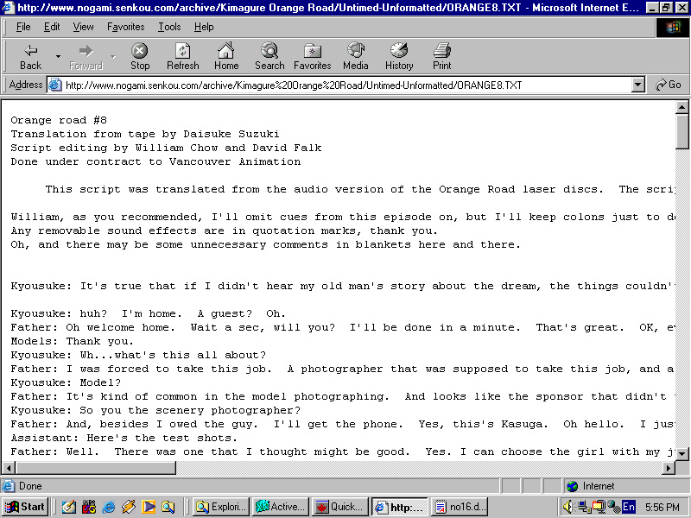
Task: Open the File menu
Action: click(23, 27)
